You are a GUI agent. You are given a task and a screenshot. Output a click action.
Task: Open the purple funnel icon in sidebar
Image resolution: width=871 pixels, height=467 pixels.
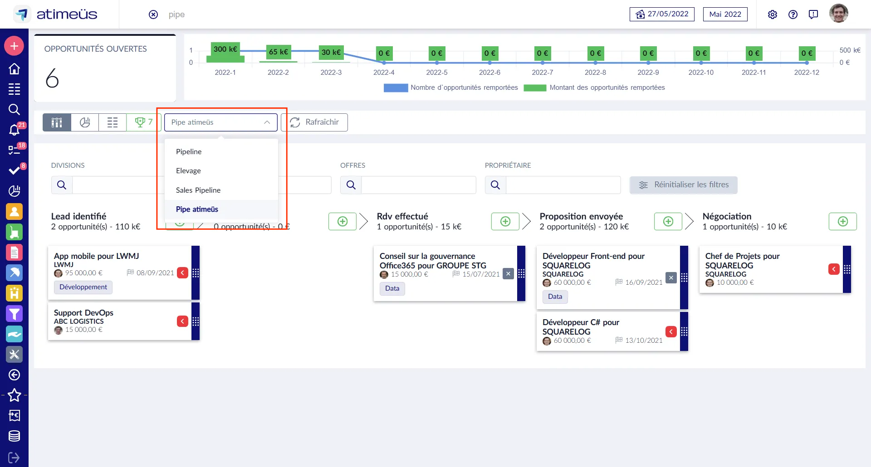click(14, 313)
